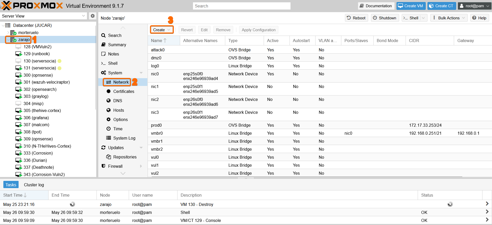Click the Time clock icon

click(x=109, y=129)
